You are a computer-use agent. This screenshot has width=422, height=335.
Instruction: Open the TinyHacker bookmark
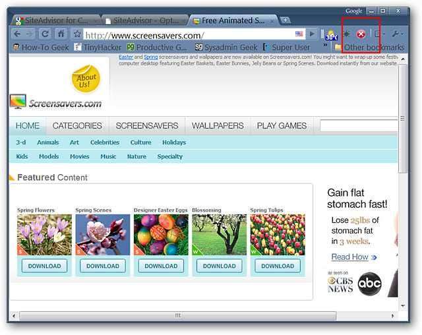[98, 47]
